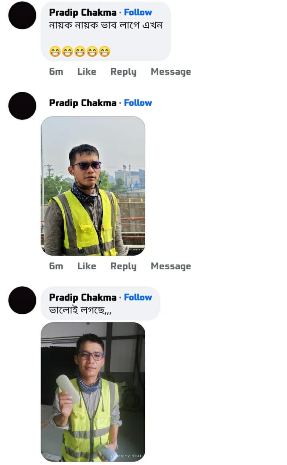Open Pradip Chakma name above sunglasses photo
This screenshot has width=287, height=465.
tap(83, 103)
